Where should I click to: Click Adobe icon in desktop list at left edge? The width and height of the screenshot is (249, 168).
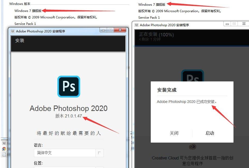pyautogui.click(x=4, y=143)
